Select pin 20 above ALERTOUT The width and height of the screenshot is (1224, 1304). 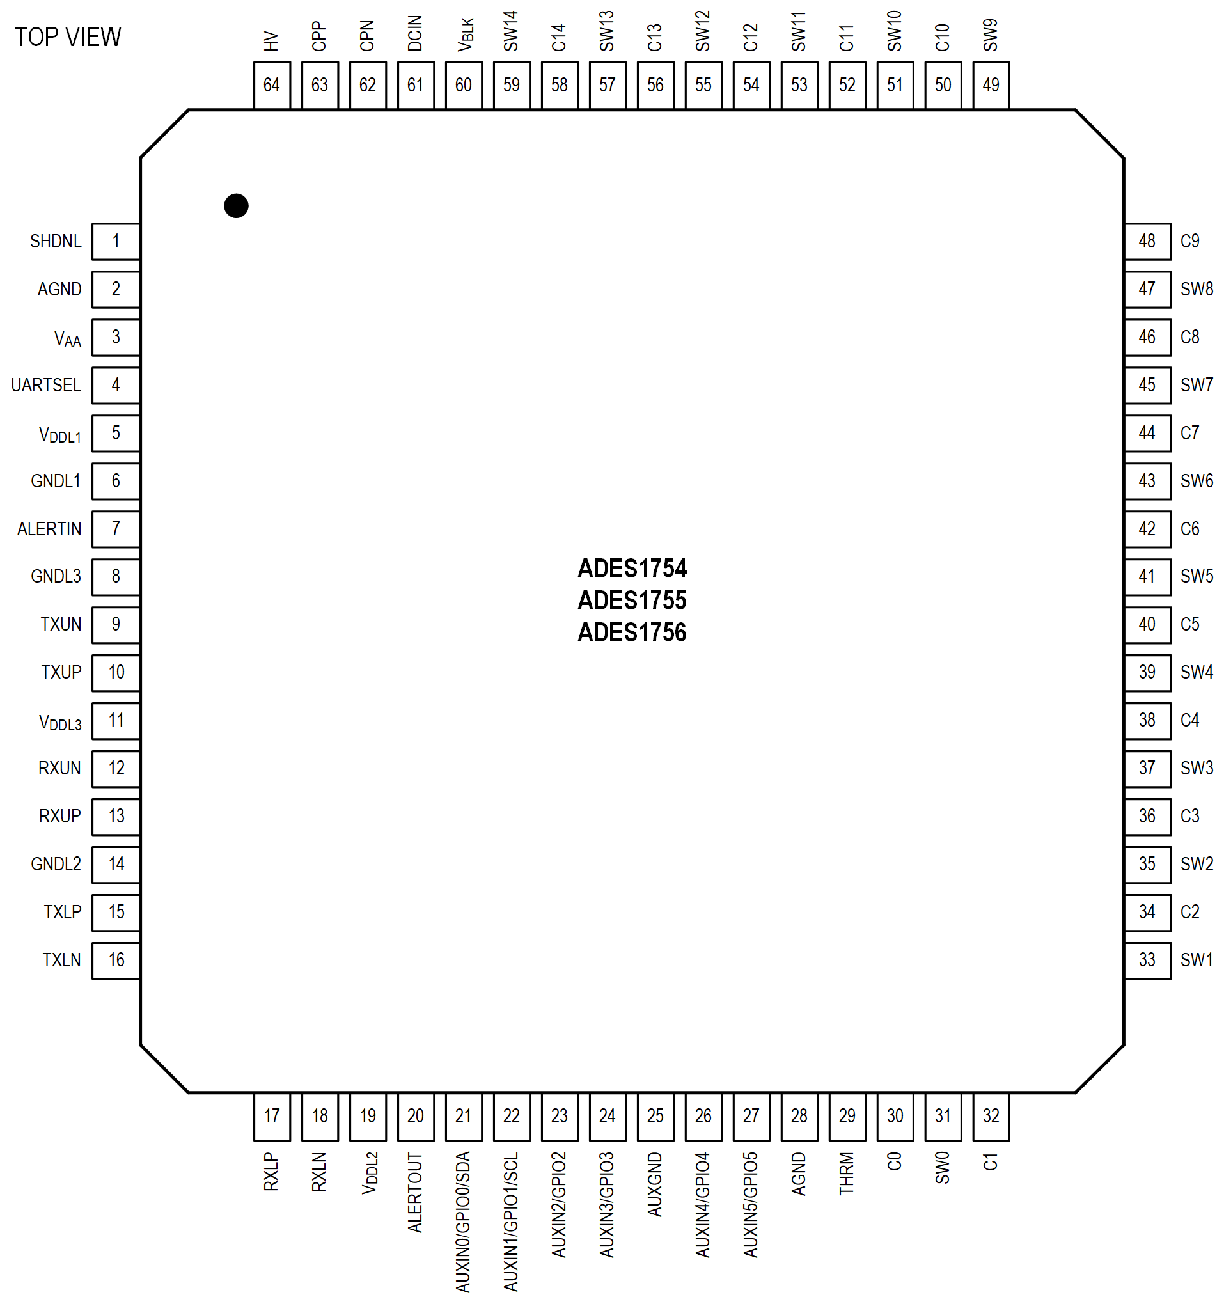(415, 1116)
